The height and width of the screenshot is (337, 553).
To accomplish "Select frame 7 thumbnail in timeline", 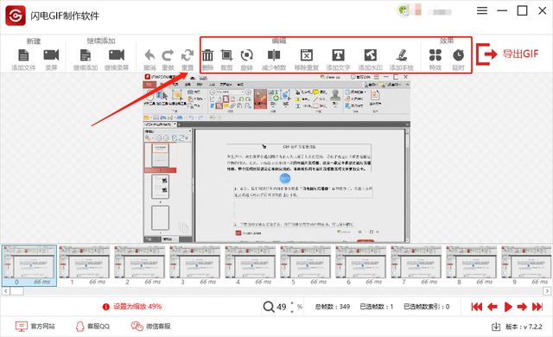I will pos(416,265).
